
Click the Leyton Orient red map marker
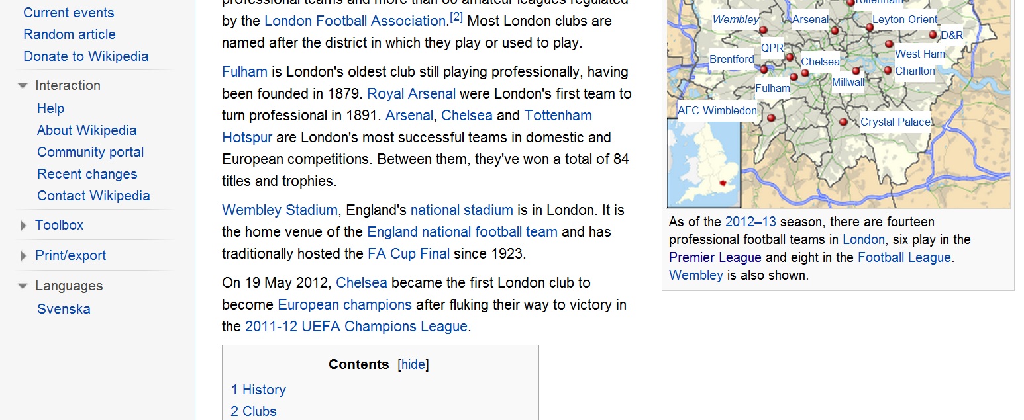(870, 28)
